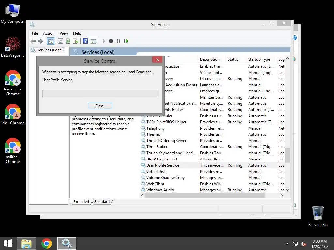Click the taskbar clock showing 8:00 AM
This screenshot has width=334, height=250.
tap(320, 244)
